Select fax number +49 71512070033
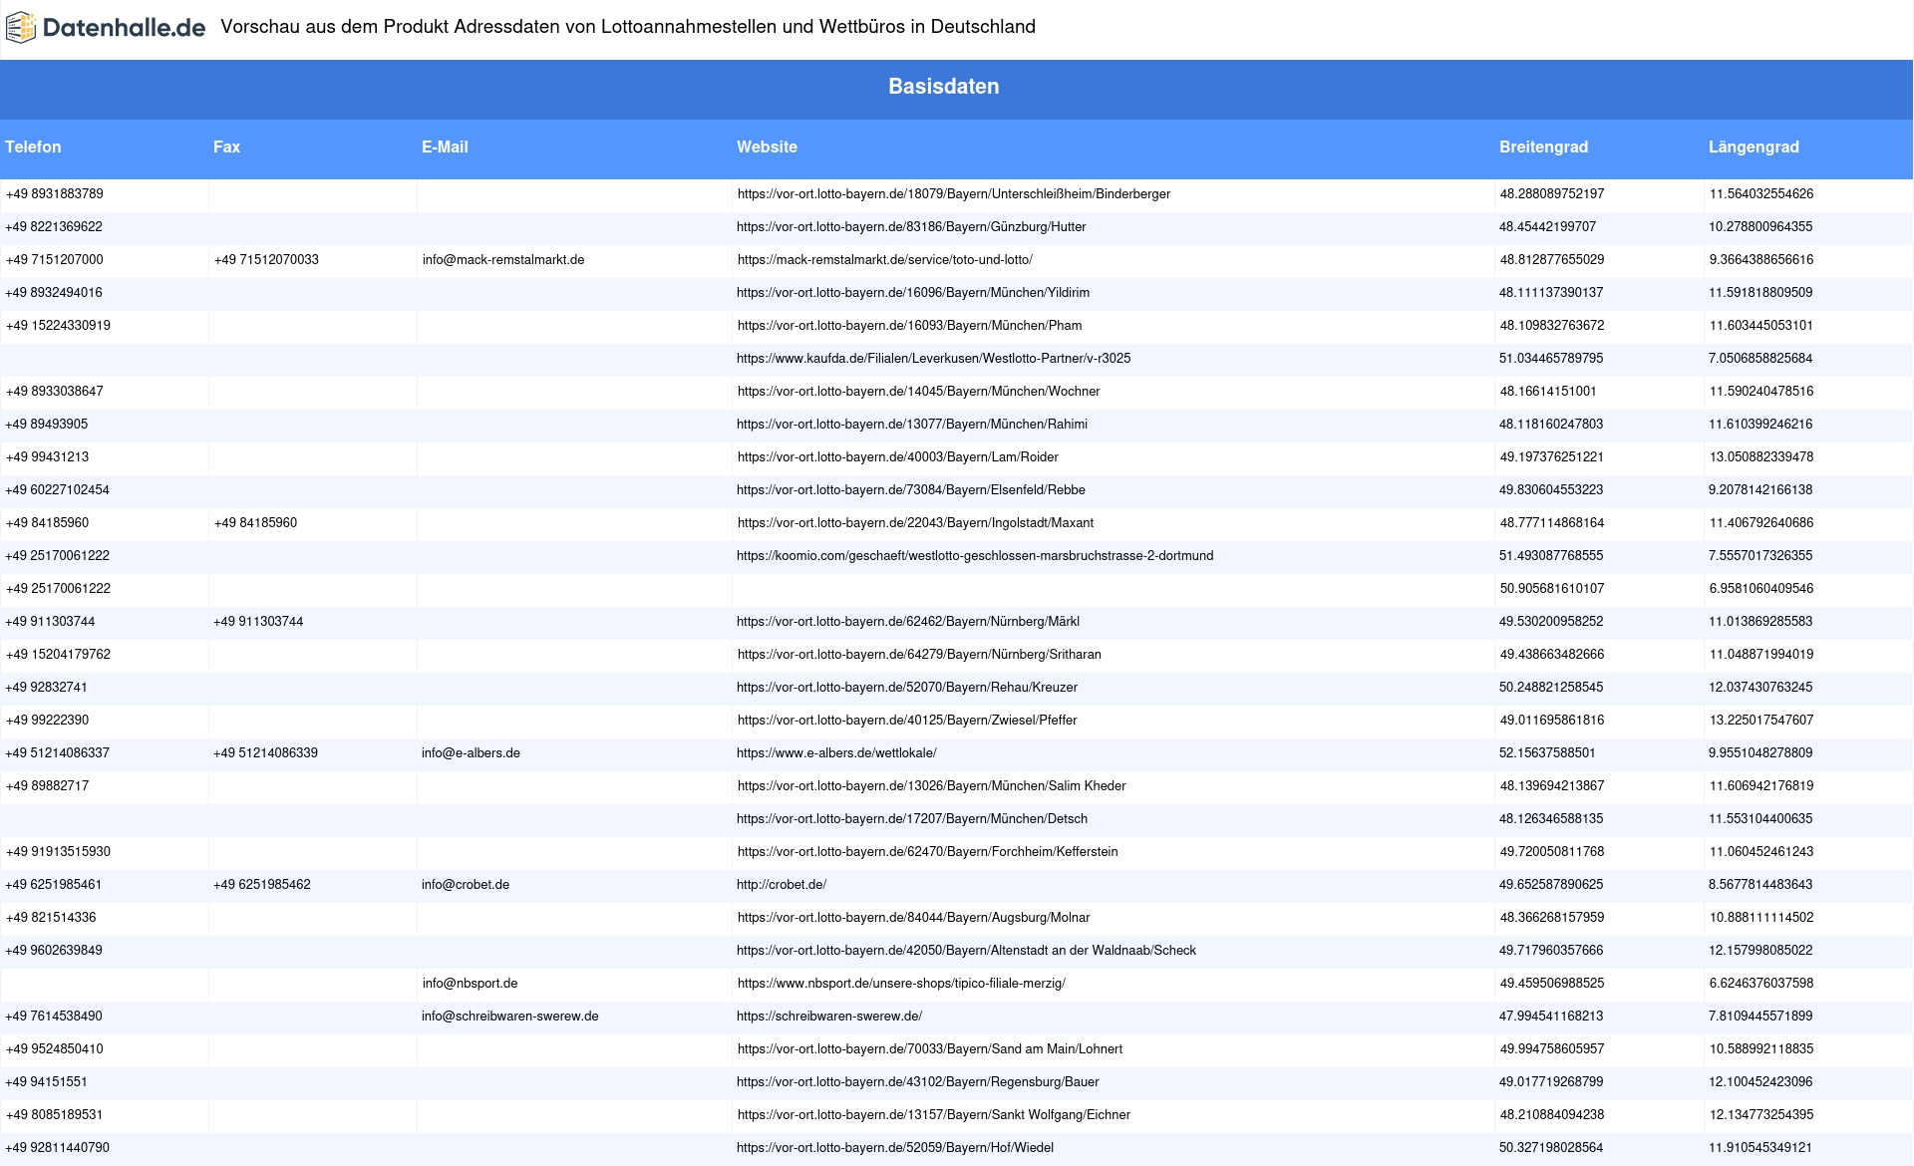 click(266, 260)
